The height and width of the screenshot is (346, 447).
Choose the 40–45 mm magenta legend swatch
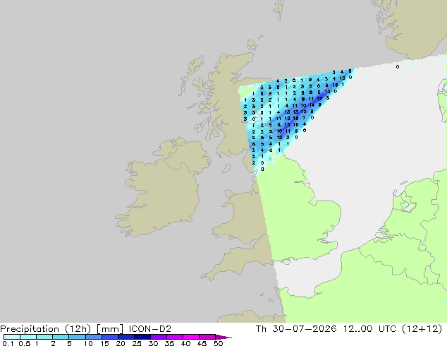(191, 337)
